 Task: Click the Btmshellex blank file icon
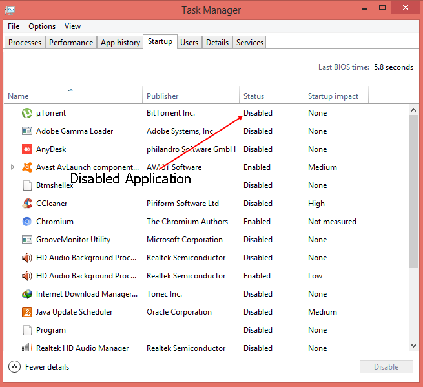coord(27,185)
